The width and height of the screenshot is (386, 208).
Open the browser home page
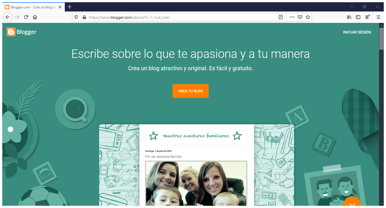pyautogui.click(x=35, y=17)
